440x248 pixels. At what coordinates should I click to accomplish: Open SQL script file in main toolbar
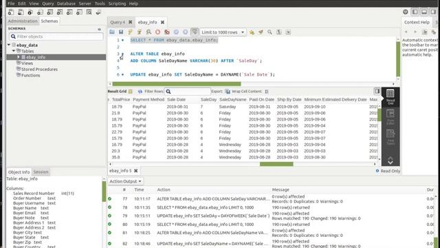[x=21, y=12]
